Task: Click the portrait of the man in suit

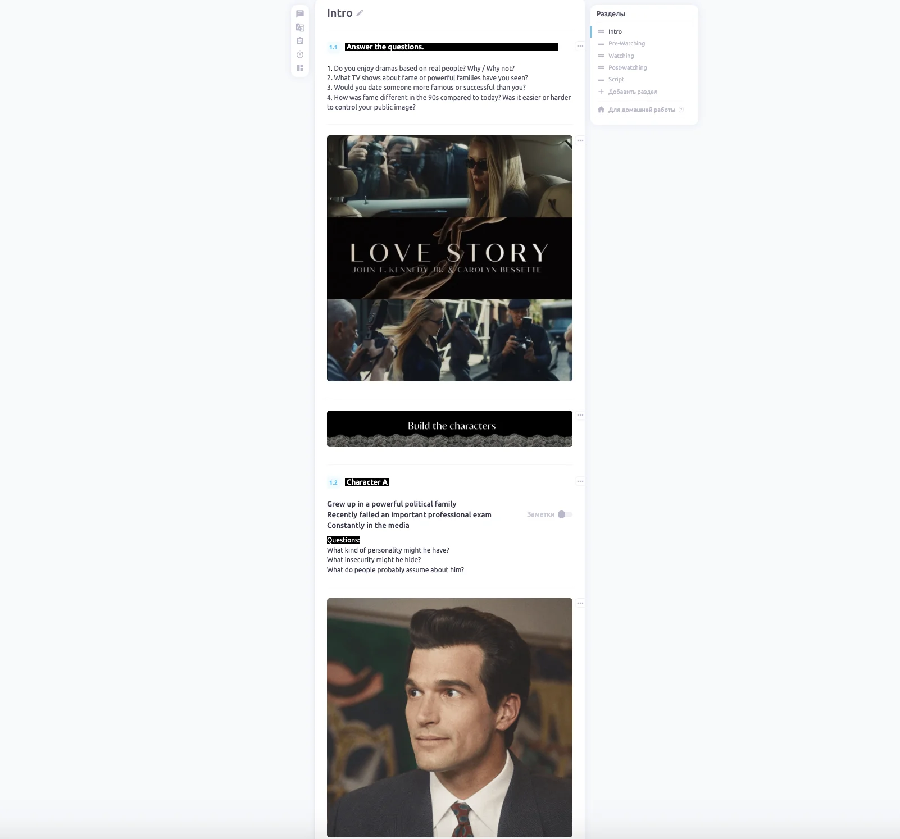Action: click(x=449, y=718)
